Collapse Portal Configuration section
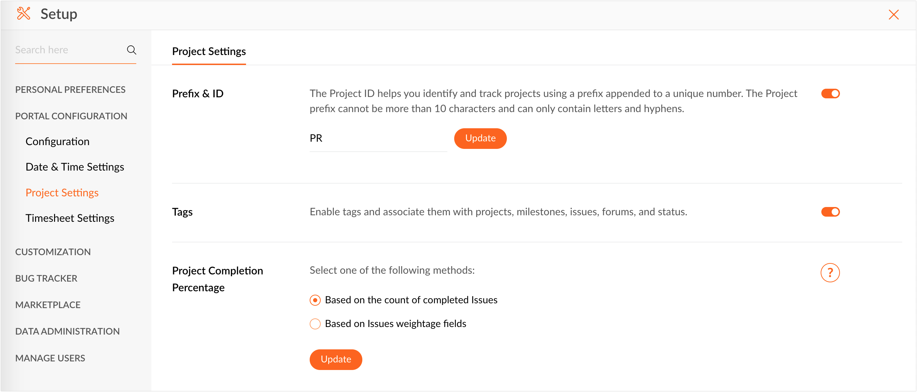 tap(71, 116)
